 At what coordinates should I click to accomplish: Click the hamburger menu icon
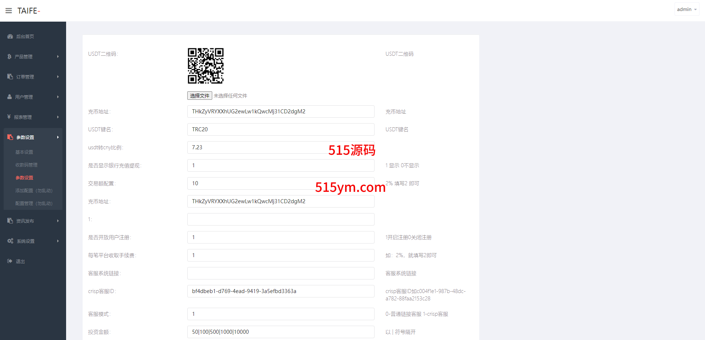(x=8, y=11)
